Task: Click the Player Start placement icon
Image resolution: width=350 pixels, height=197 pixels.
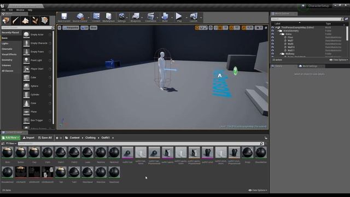Action: point(26,69)
